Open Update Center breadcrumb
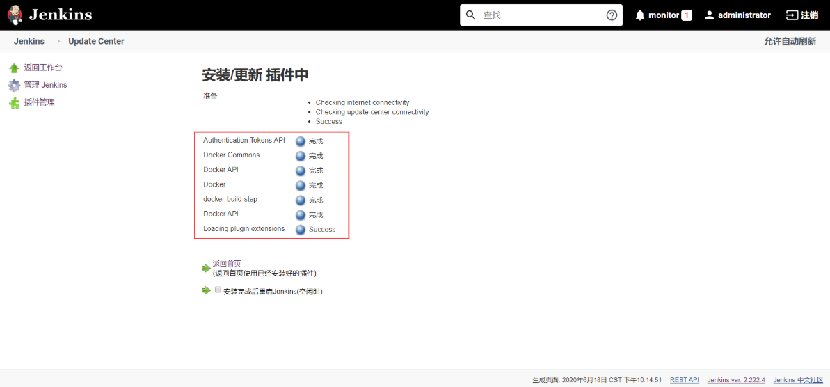Screen dimensions: 830x387 pos(96,41)
